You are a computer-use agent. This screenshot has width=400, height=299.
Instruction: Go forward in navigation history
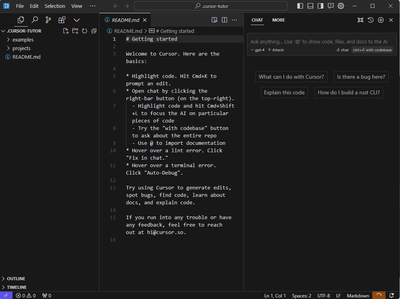(x=126, y=6)
